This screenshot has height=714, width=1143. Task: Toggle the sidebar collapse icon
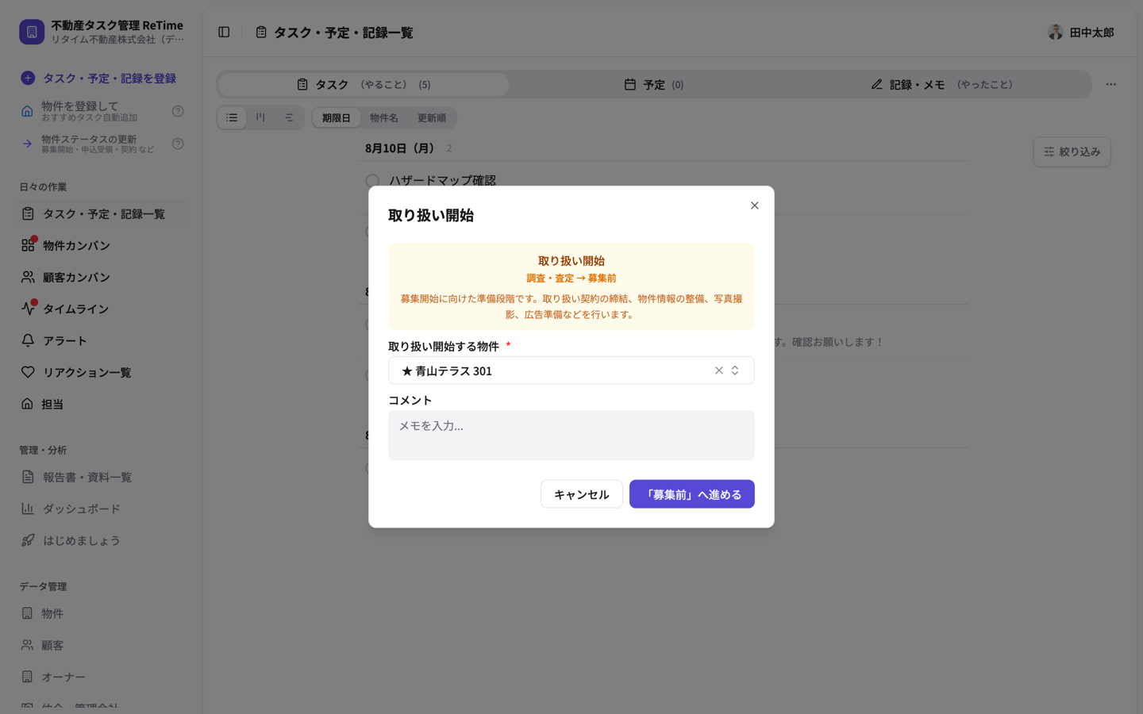click(224, 33)
